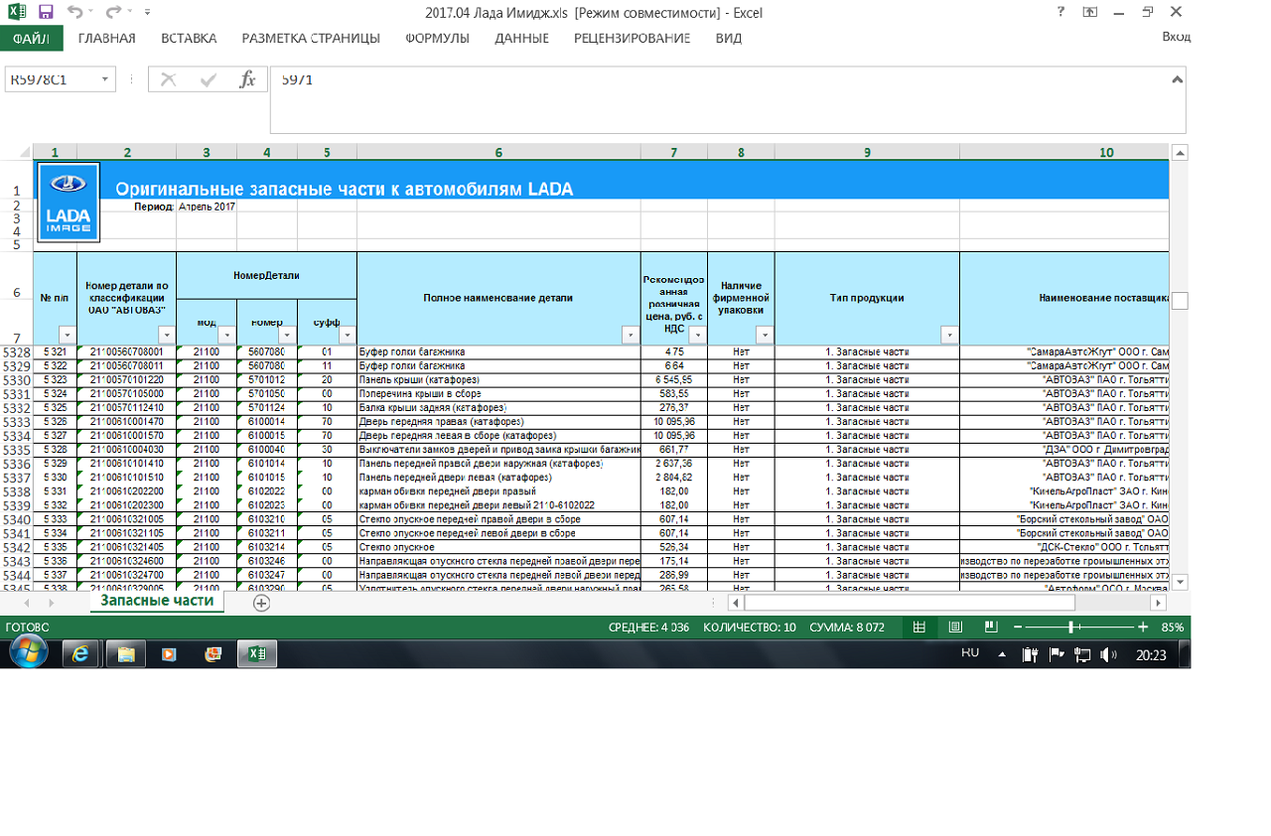Open filter dropdown for мод column
This screenshot has width=1271, height=836.
(x=227, y=336)
